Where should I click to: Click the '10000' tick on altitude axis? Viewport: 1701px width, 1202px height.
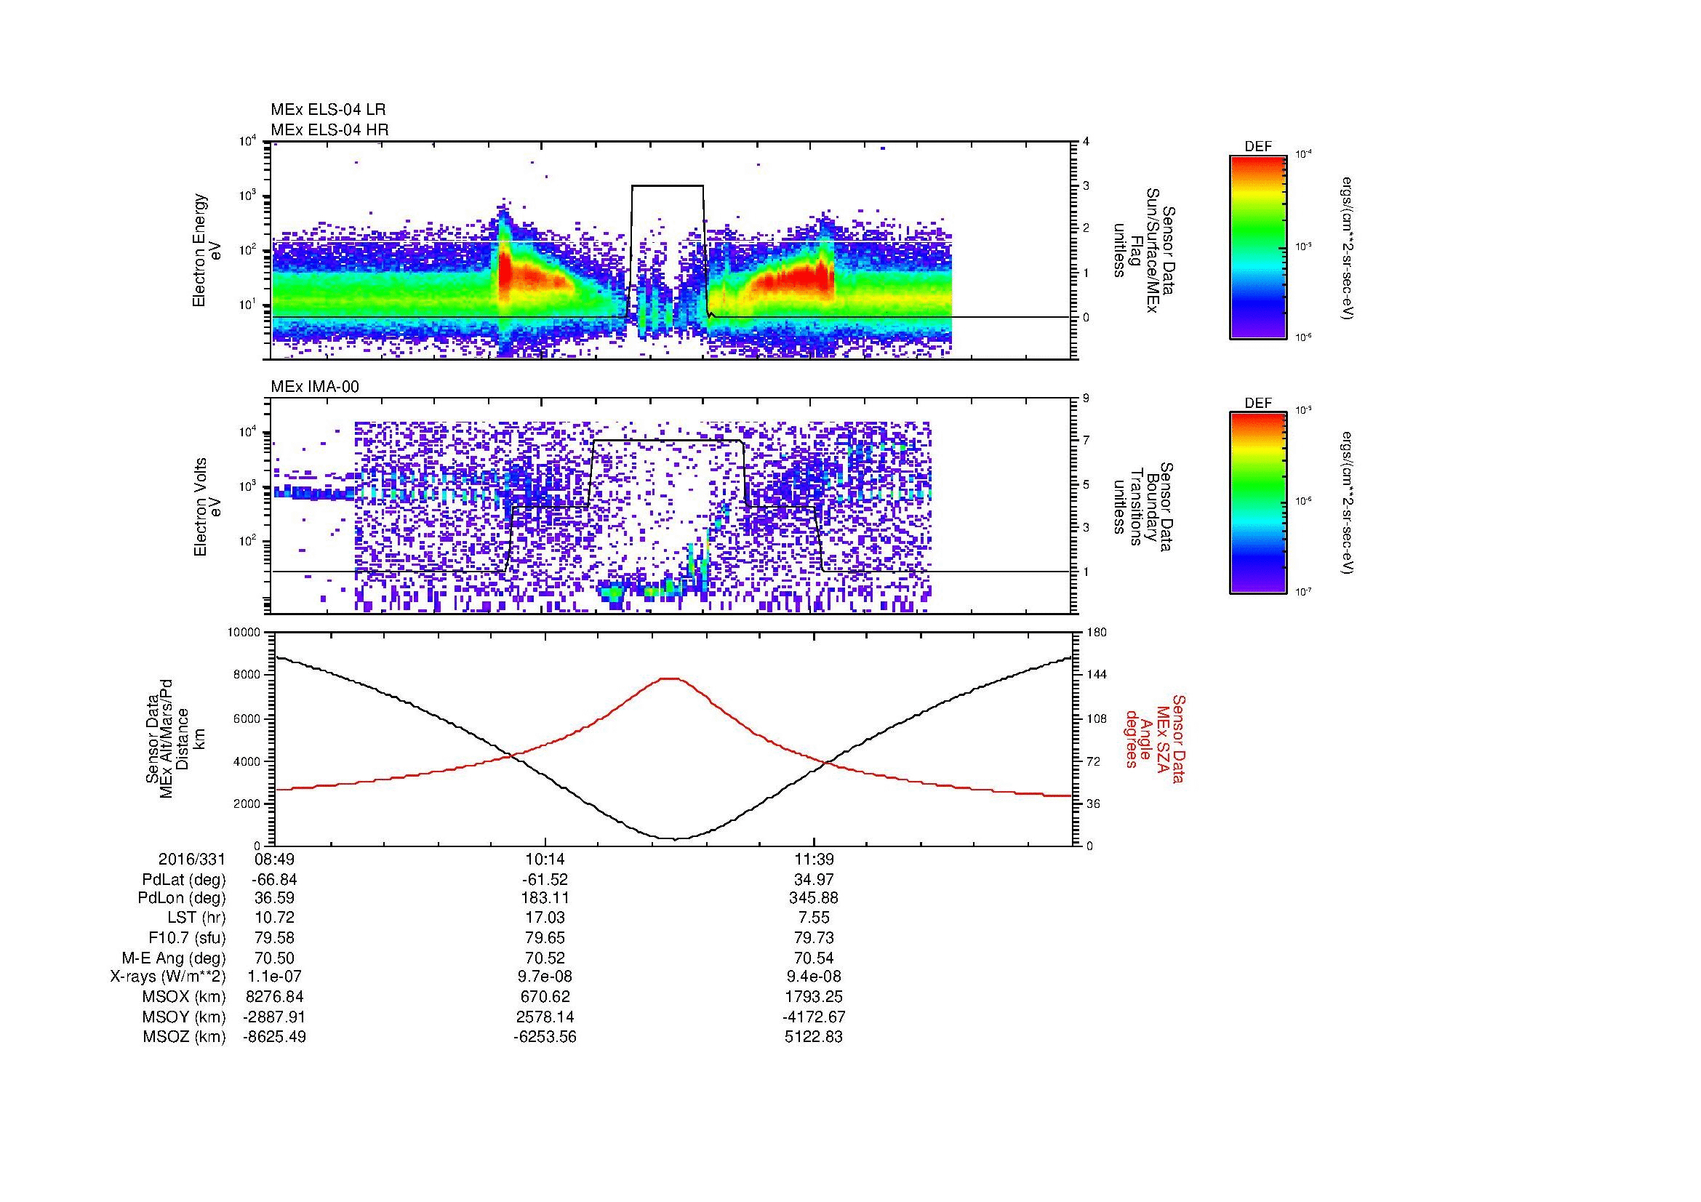(x=244, y=633)
